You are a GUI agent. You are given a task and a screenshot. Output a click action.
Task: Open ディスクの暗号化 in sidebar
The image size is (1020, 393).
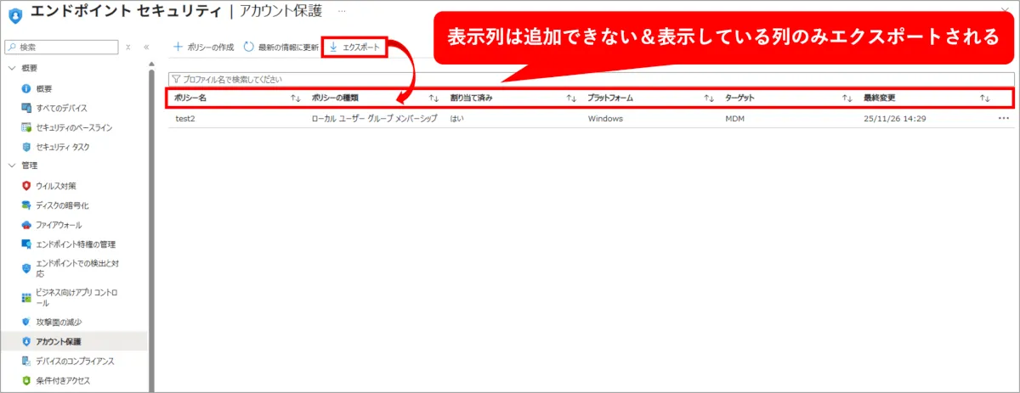point(62,205)
